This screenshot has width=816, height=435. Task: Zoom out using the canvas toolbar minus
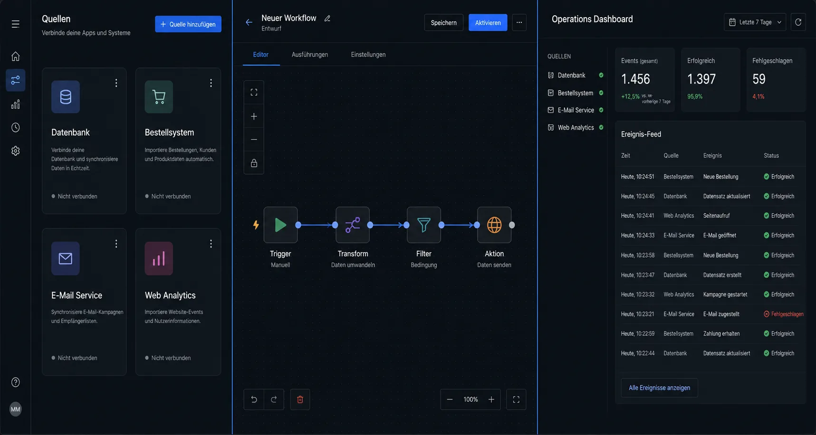254,140
